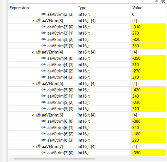167x162 pixels.
Task: Click variable icon beside aaVEtrim[2][3]
Action: [x=44, y=14]
